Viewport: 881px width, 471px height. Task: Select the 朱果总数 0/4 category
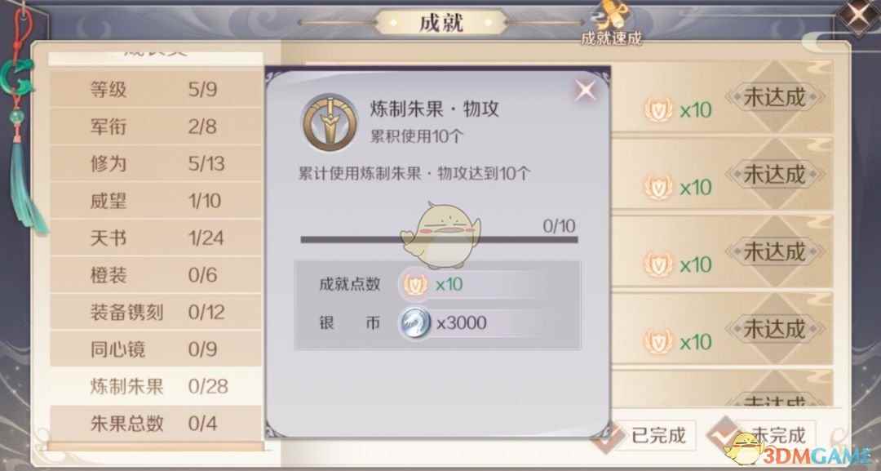click(x=156, y=423)
